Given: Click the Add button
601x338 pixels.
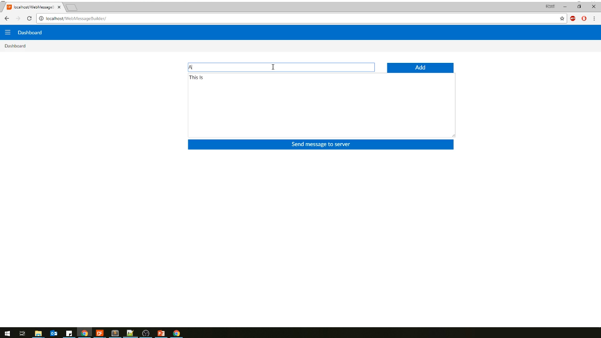Looking at the screenshot, I should click(420, 68).
